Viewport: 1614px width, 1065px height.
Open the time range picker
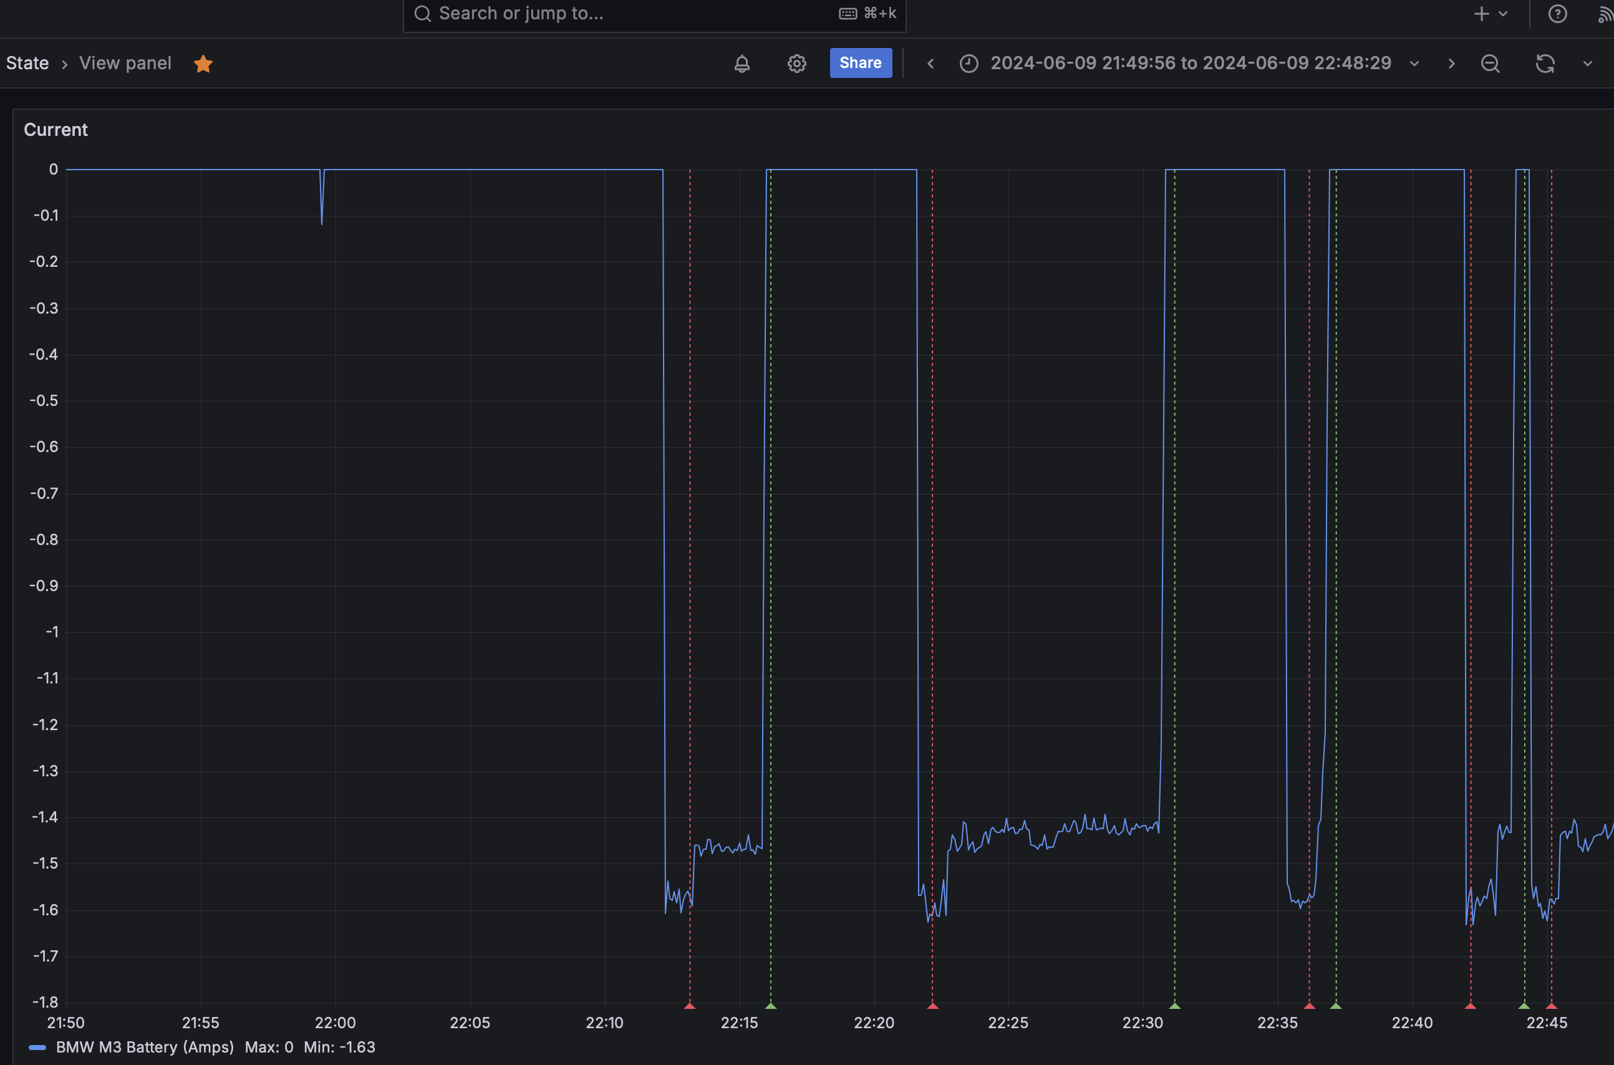1189,63
